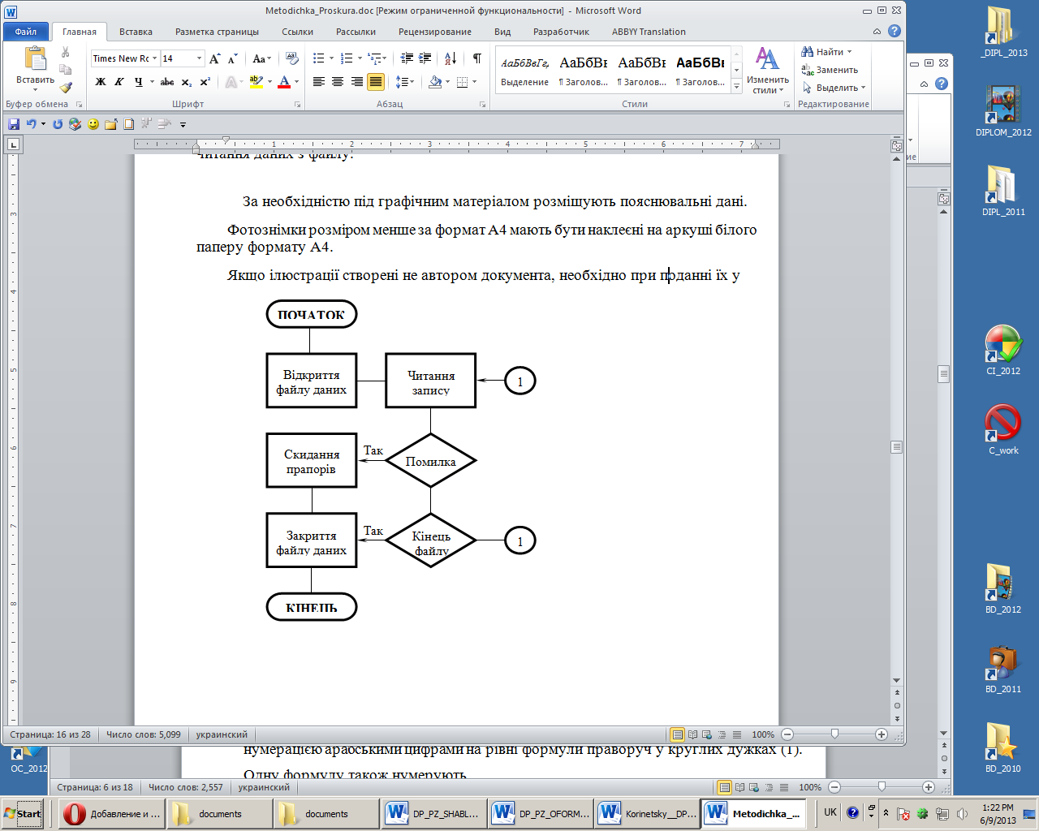
Task: Open the Выделить dropdown
Action: pyautogui.click(x=834, y=88)
